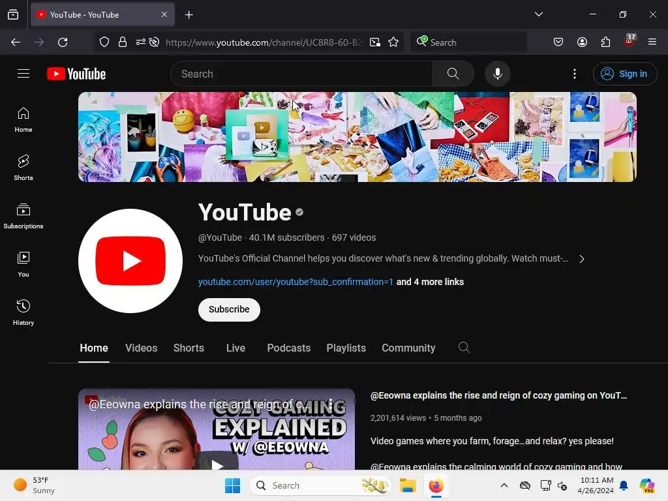Go to Home in YouTube sidebar
Image resolution: width=668 pixels, height=501 pixels.
click(x=23, y=120)
